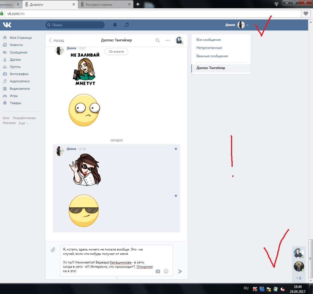Toggle important star on girl sticker message
Viewport: 313px width, 294px height.
(176, 149)
